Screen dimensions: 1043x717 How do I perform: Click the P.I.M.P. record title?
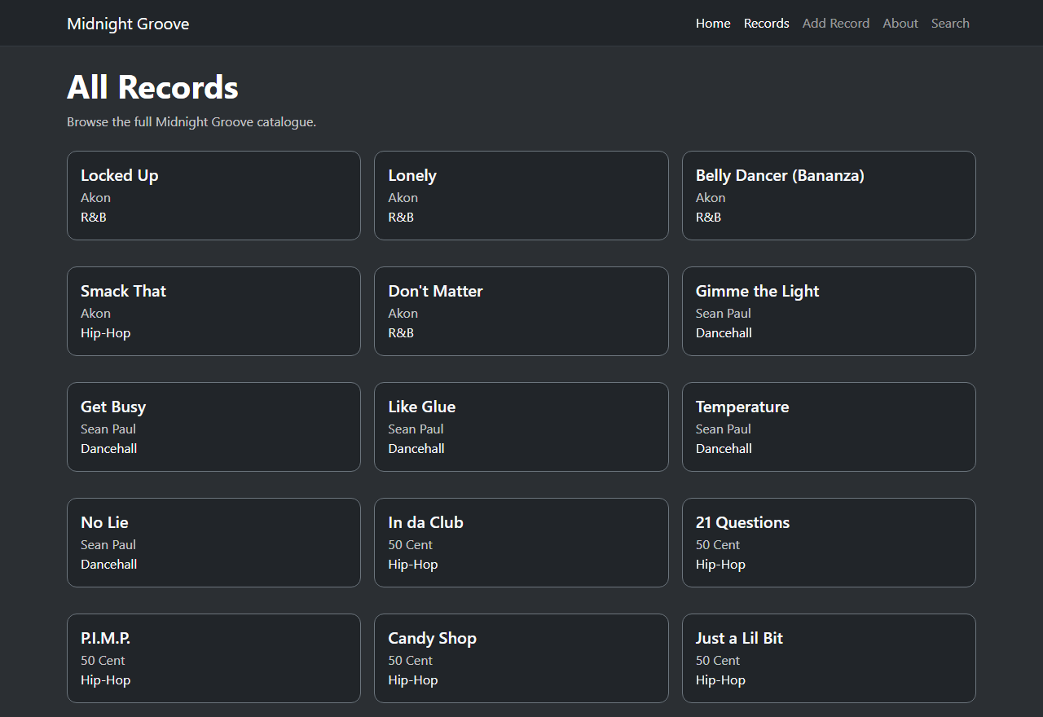pyautogui.click(x=105, y=638)
